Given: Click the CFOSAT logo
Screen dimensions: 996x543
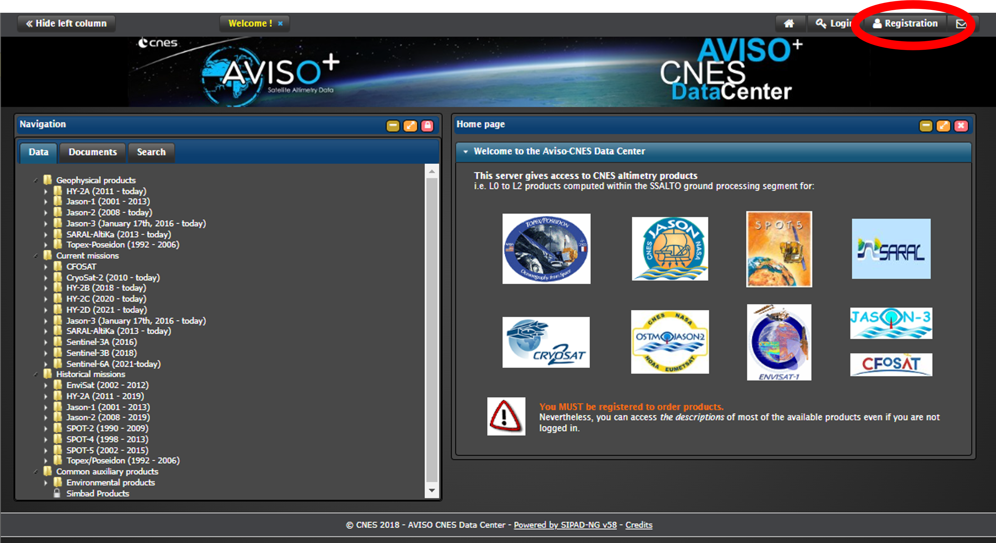Looking at the screenshot, I should coord(891,364).
